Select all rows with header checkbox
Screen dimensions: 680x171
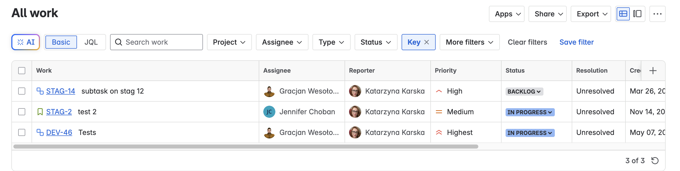click(22, 71)
